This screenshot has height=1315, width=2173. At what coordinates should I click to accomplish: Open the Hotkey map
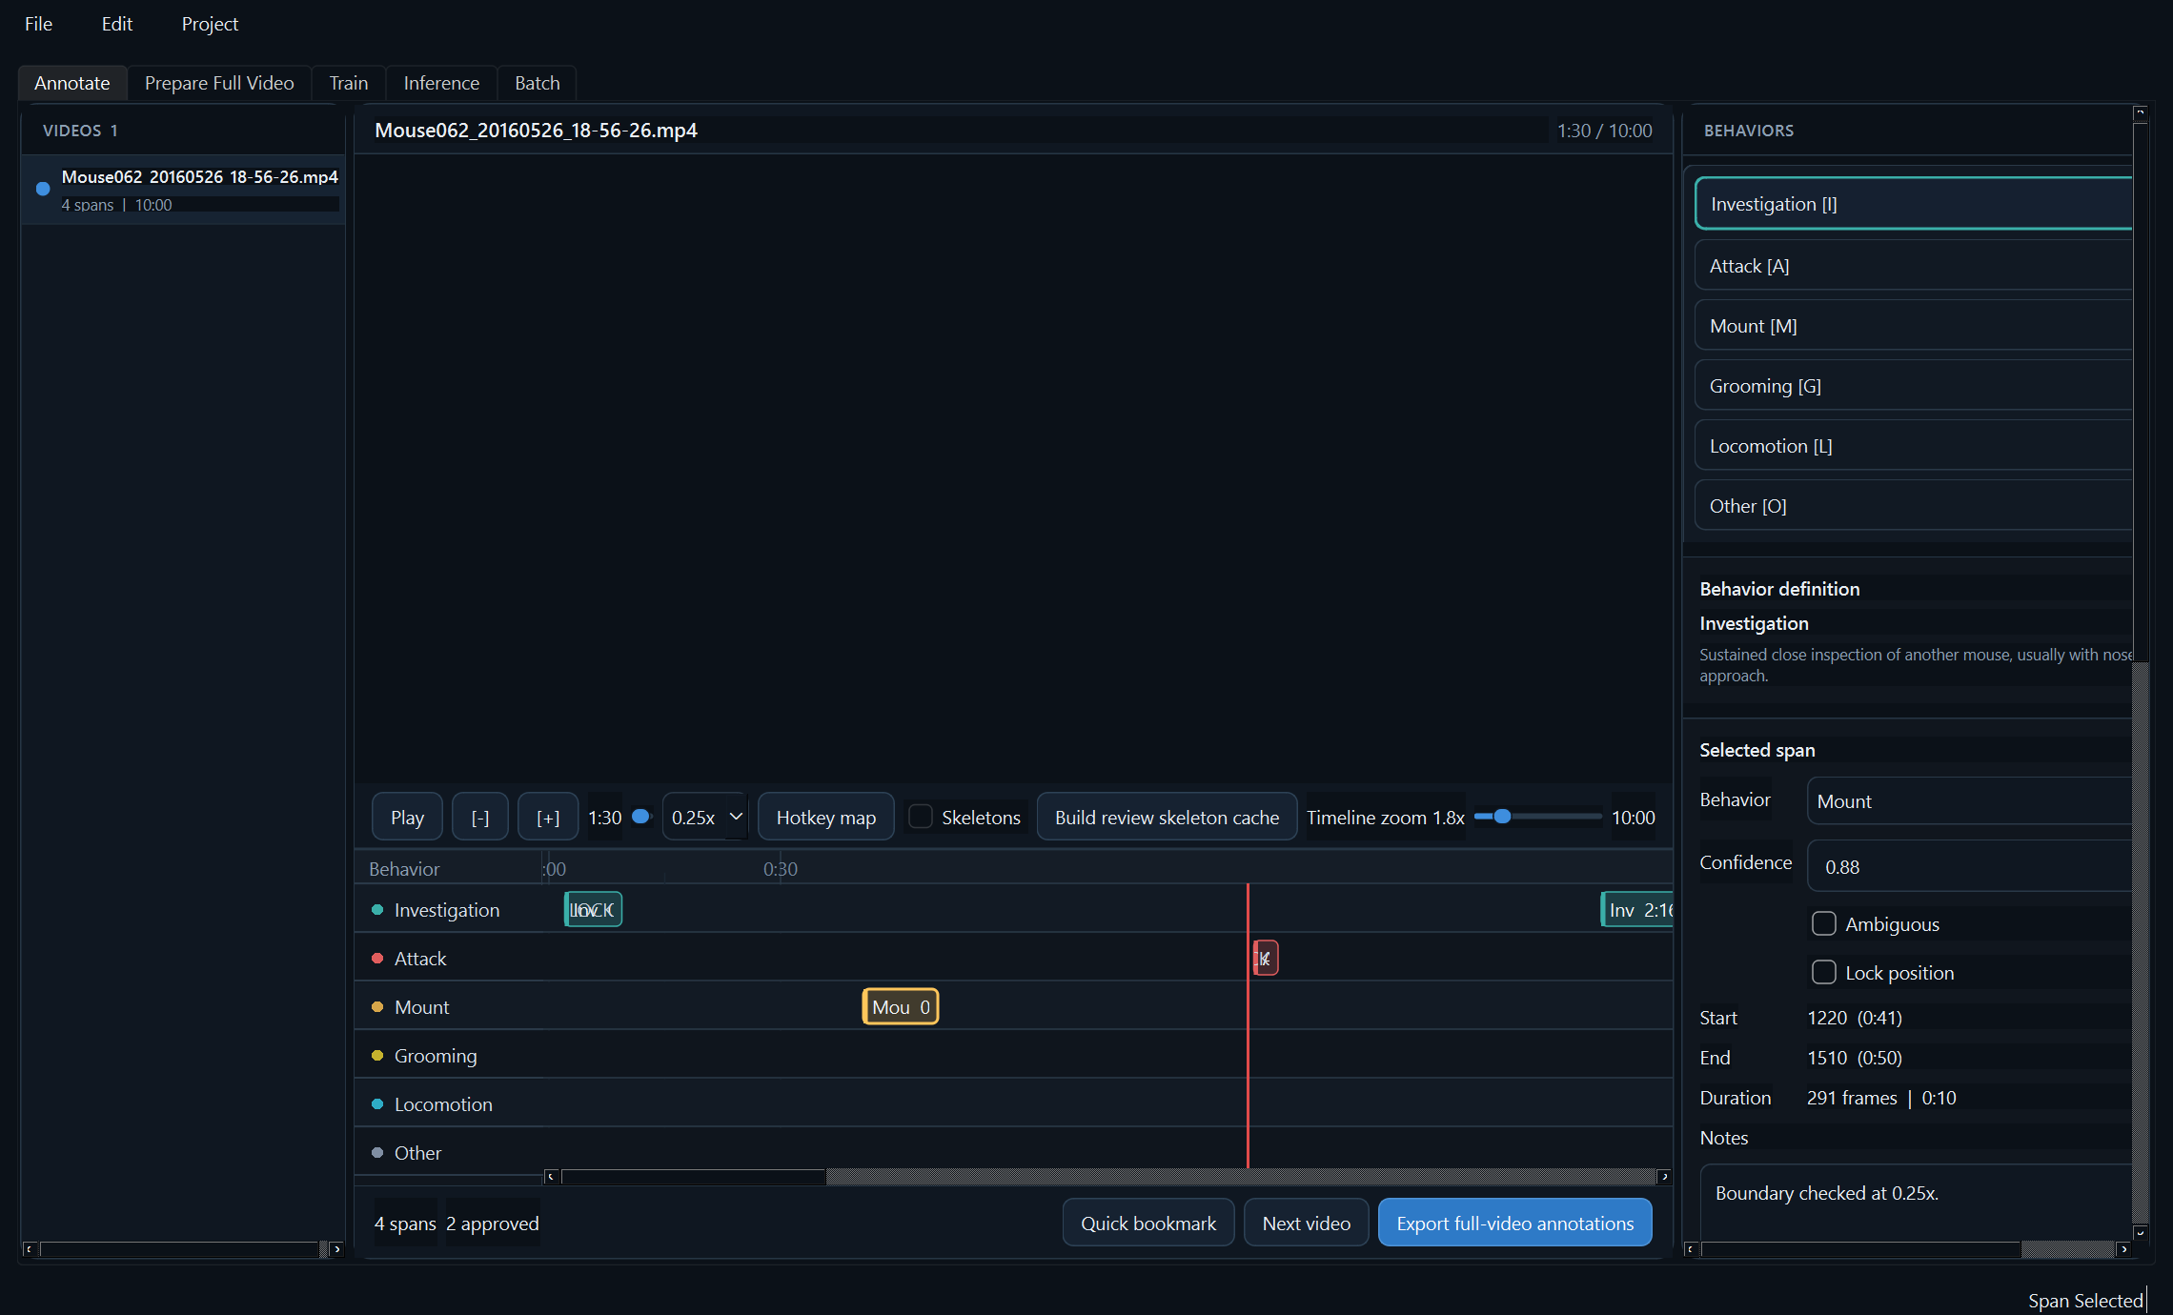pos(826,817)
